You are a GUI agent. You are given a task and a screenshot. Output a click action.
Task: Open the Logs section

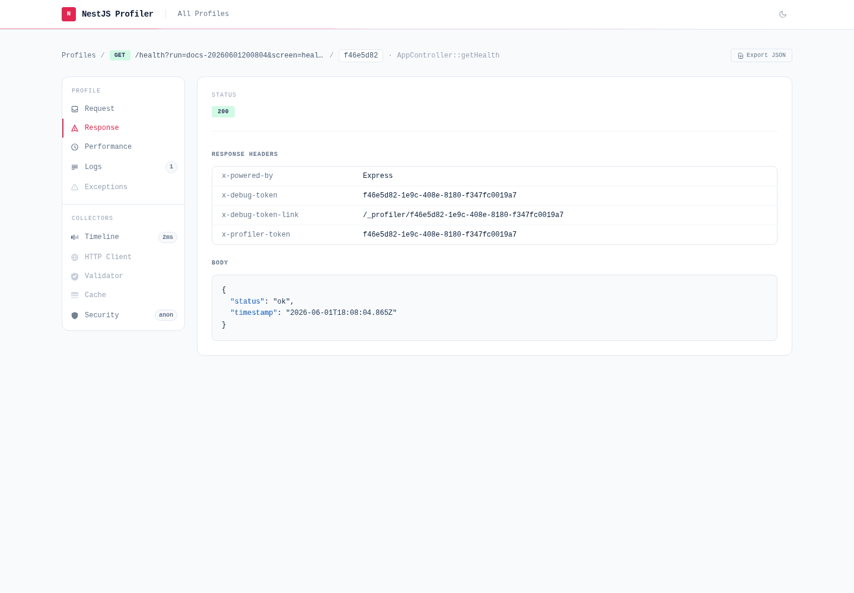click(123, 167)
